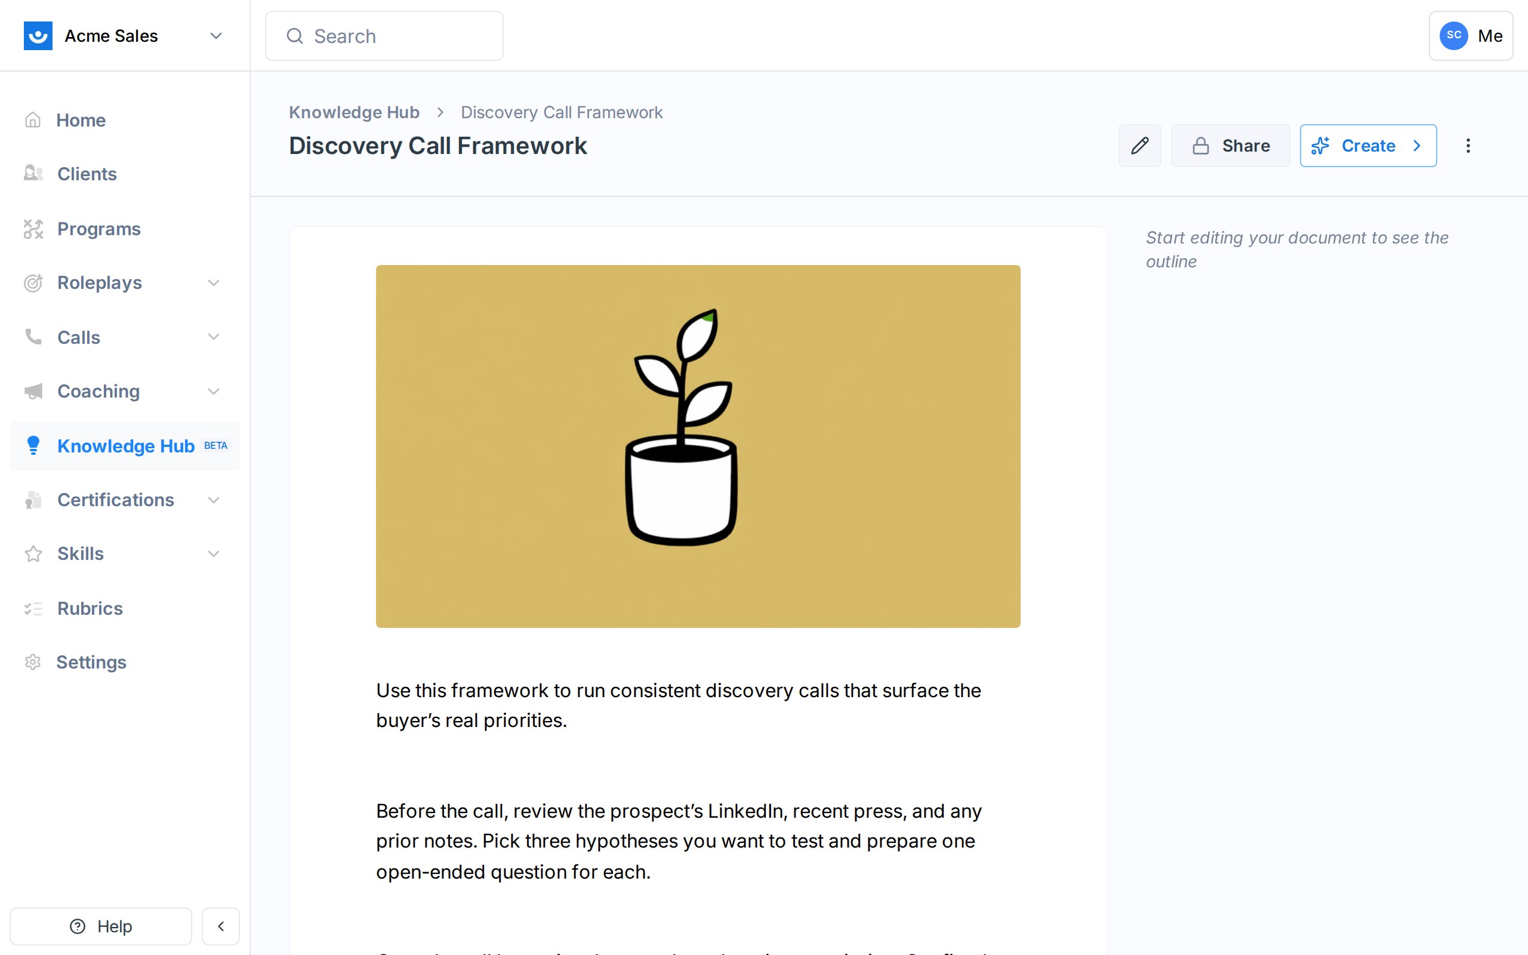1528x955 pixels.
Task: Click the Help button
Action: 101,926
